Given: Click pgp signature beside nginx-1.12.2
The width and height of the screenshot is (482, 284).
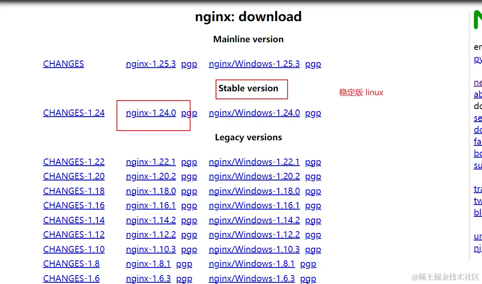Looking at the screenshot, I should pyautogui.click(x=189, y=235).
